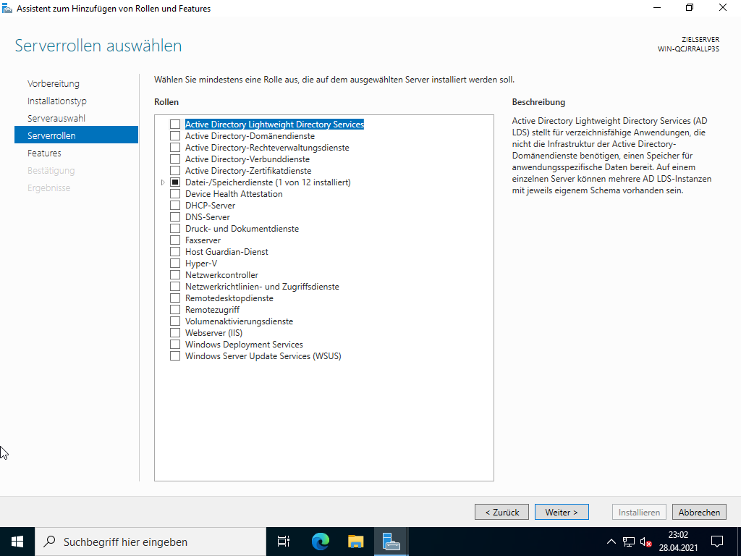The height and width of the screenshot is (556, 741).
Task: Click the muted speaker tray icon
Action: [646, 542]
